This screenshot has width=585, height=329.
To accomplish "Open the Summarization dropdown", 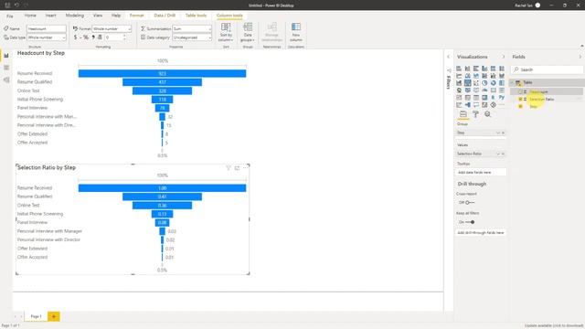I will 192,28.
